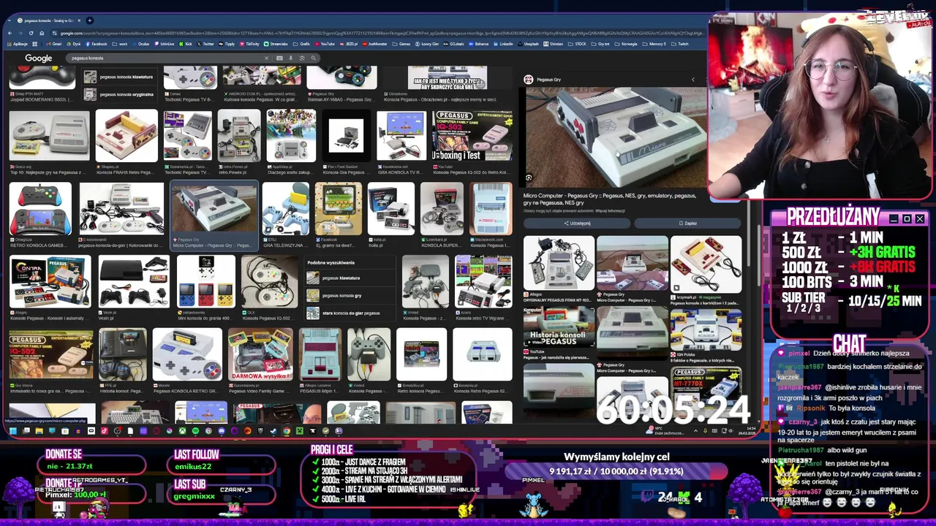This screenshot has height=526, width=936.
Task: Open Historia konsoli PEGASUS related thumbnail
Action: (x=559, y=327)
